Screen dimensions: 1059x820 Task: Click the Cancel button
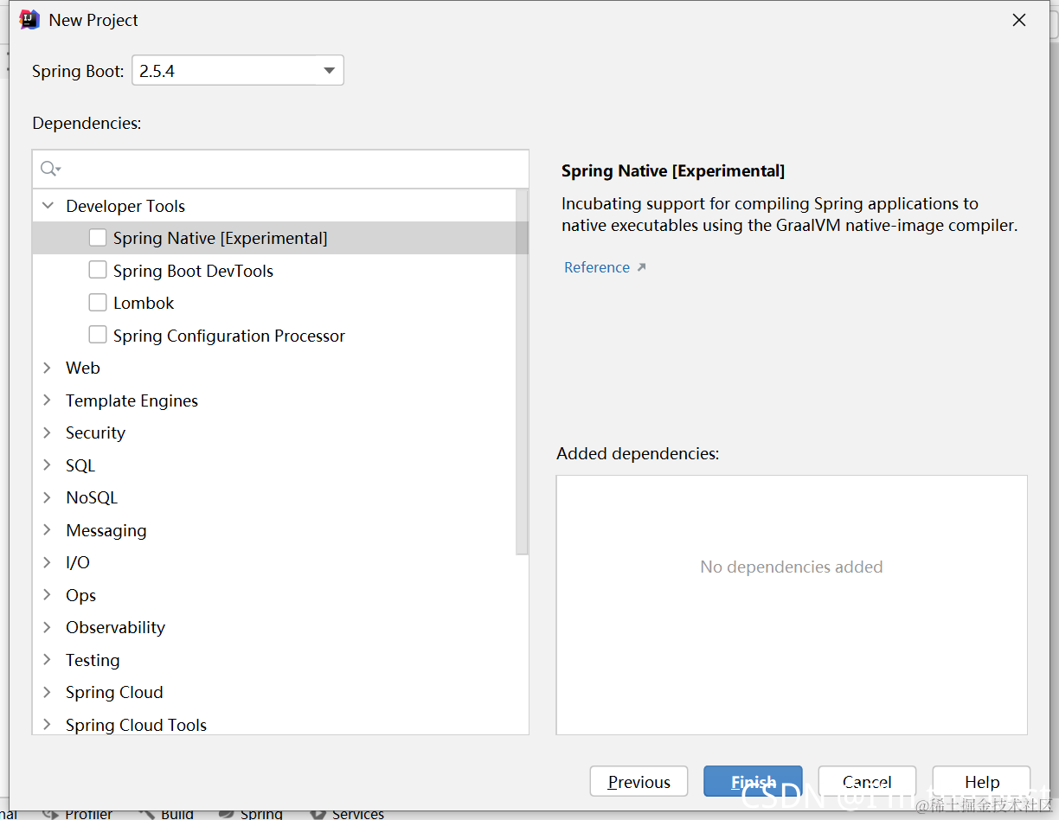(867, 782)
